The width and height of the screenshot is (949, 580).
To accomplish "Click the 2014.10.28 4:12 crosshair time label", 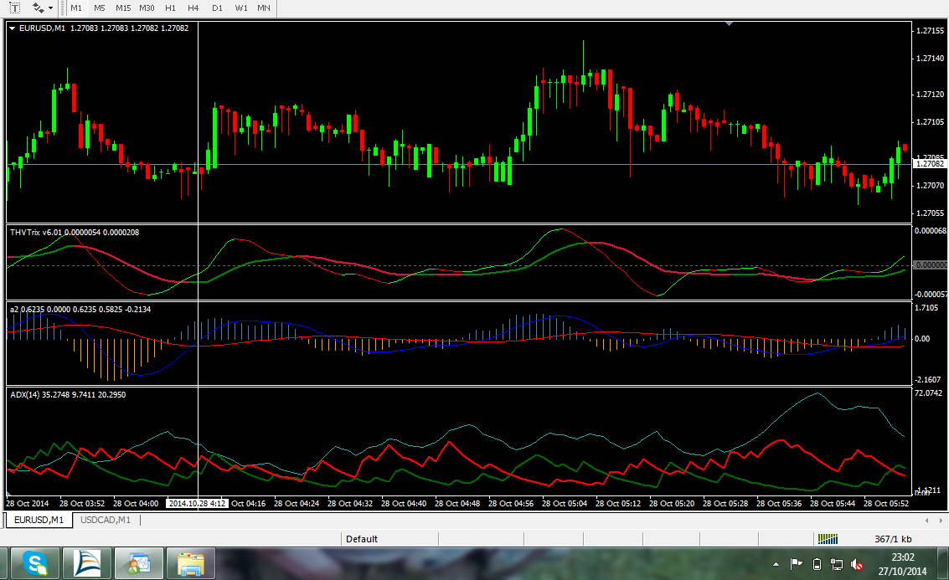I will point(198,503).
